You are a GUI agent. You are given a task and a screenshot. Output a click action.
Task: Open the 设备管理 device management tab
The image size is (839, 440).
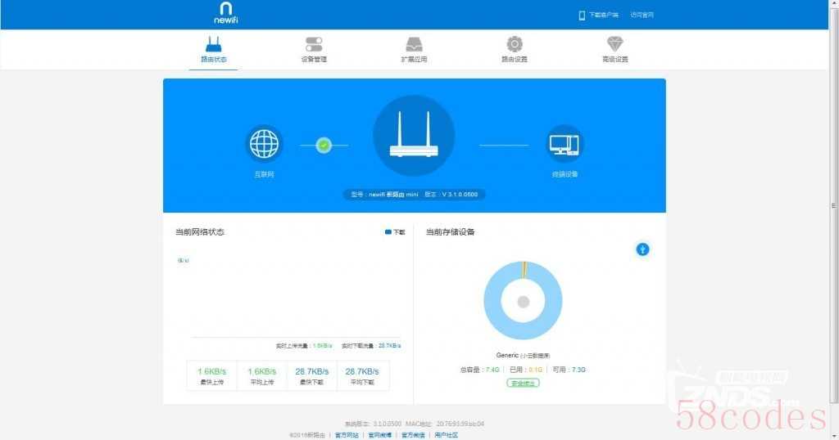pyautogui.click(x=314, y=49)
